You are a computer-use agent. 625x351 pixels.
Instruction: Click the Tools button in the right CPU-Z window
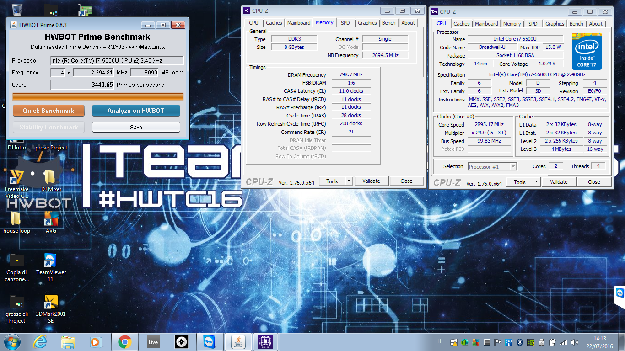point(519,182)
